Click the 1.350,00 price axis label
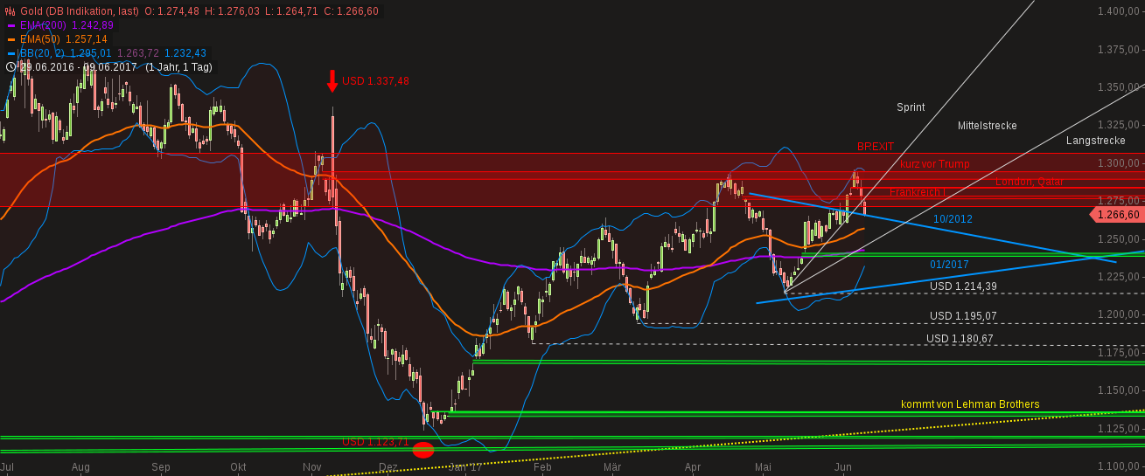Viewport: 1145px width, 476px height. click(x=1121, y=87)
